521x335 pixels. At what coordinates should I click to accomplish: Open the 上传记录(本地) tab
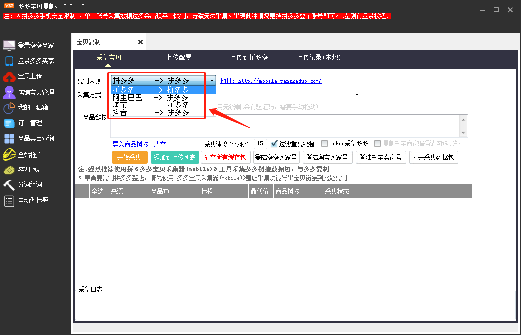[x=318, y=57]
